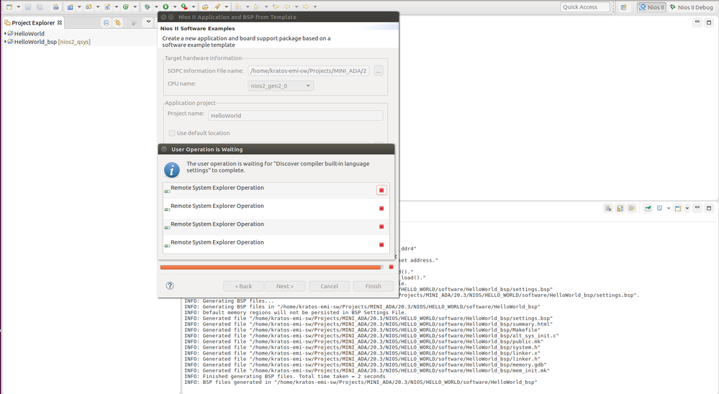The height and width of the screenshot is (394, 719).
Task: Collapse All in Project Explorer
Action: (106, 22)
